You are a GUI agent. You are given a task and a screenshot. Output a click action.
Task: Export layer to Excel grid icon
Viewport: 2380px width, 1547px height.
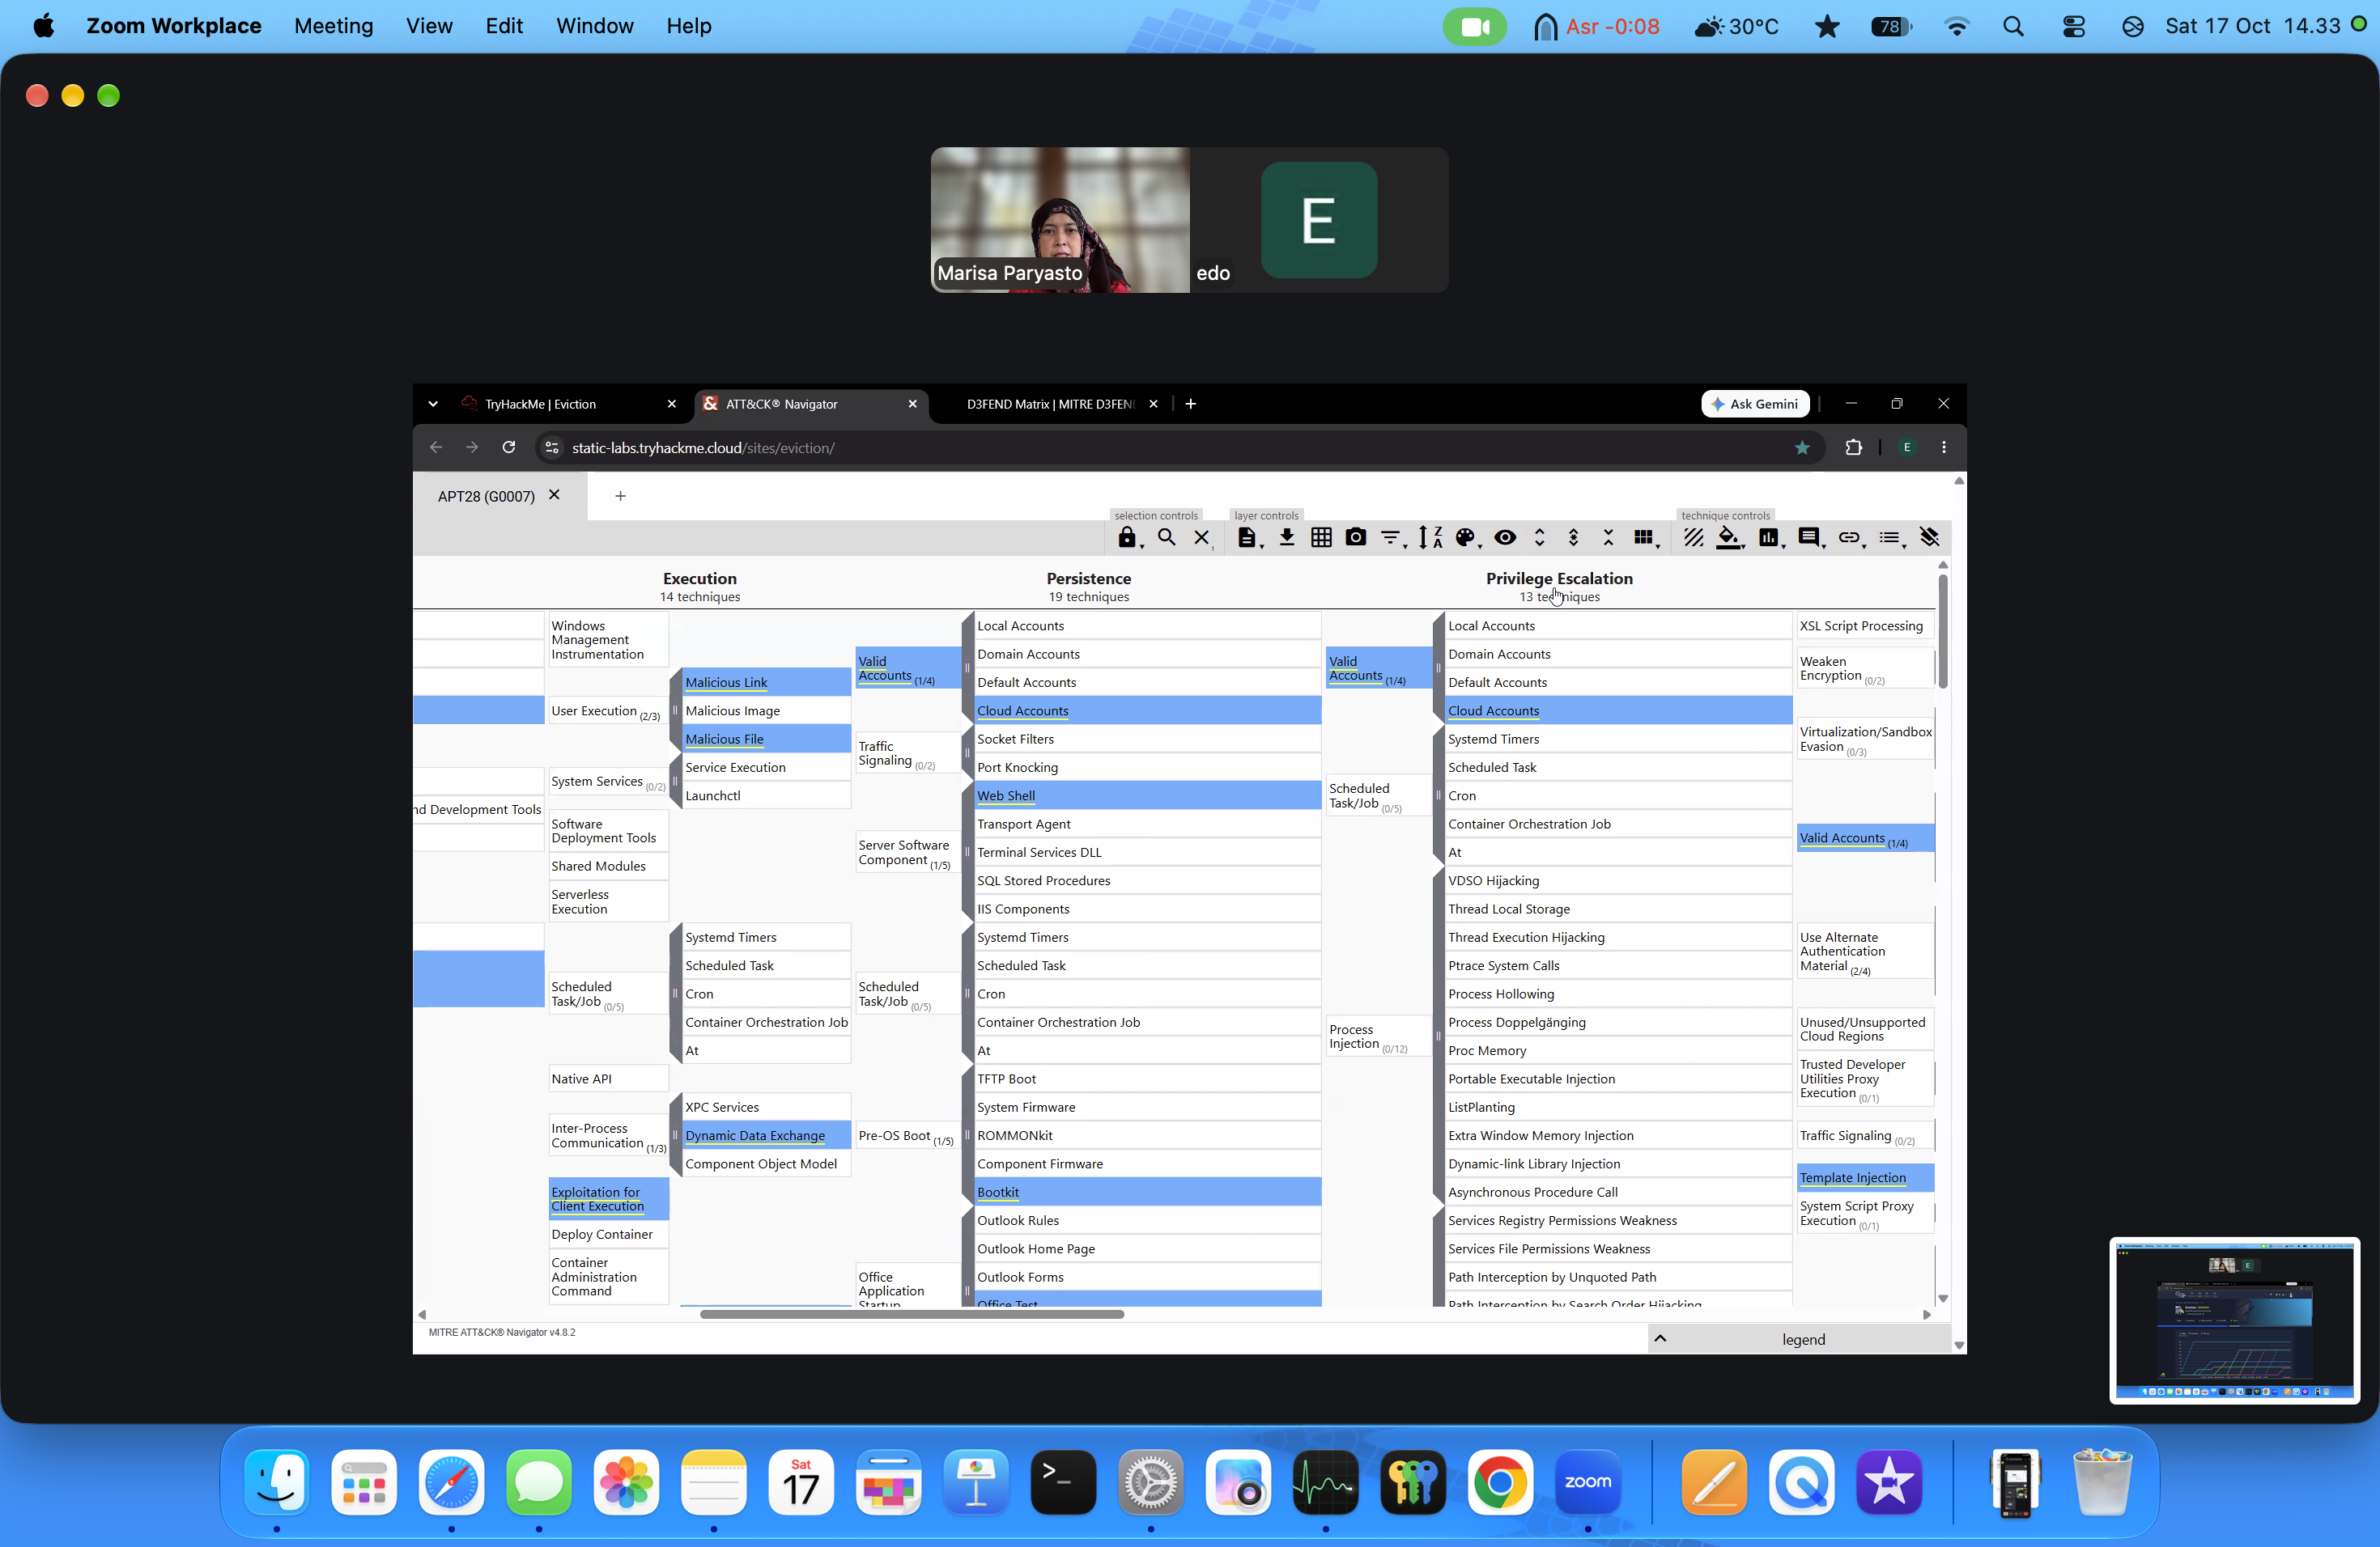(1321, 538)
